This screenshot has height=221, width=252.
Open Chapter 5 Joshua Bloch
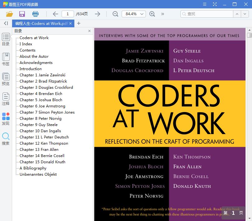click(41, 100)
